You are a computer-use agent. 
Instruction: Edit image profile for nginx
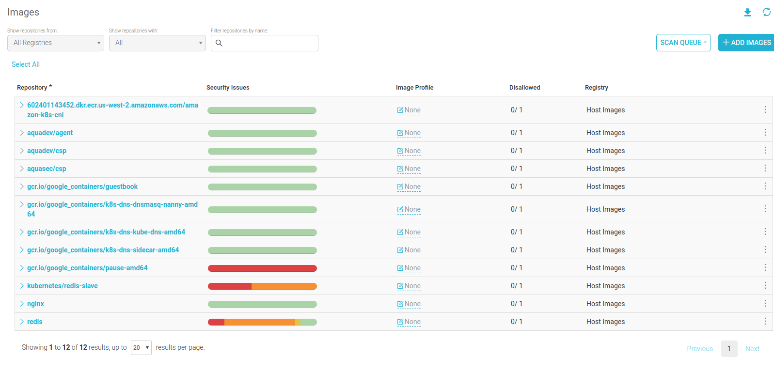click(x=409, y=304)
